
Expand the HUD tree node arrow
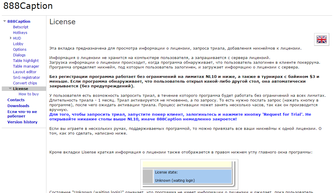coord(11,38)
